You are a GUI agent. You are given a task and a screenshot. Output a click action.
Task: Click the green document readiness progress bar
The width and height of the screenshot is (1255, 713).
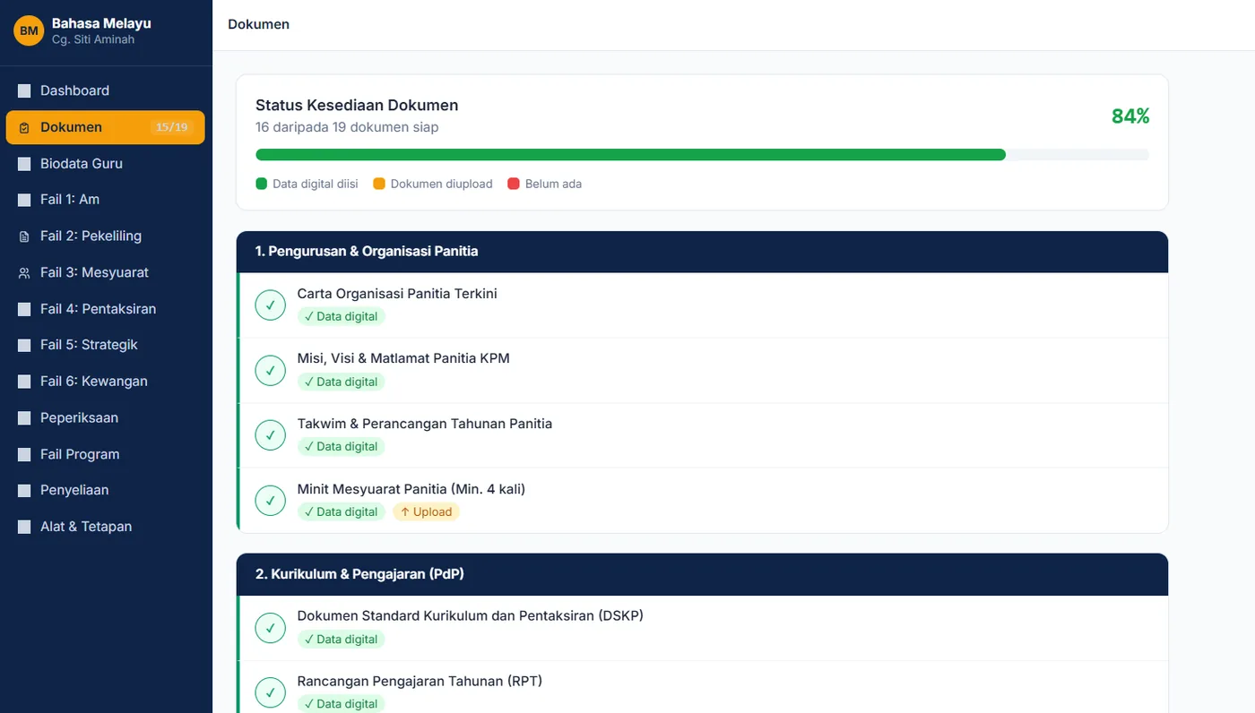(630, 155)
